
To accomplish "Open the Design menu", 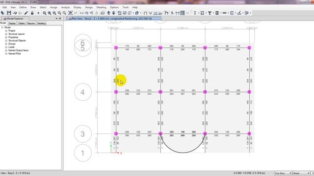I will (x=89, y=7).
